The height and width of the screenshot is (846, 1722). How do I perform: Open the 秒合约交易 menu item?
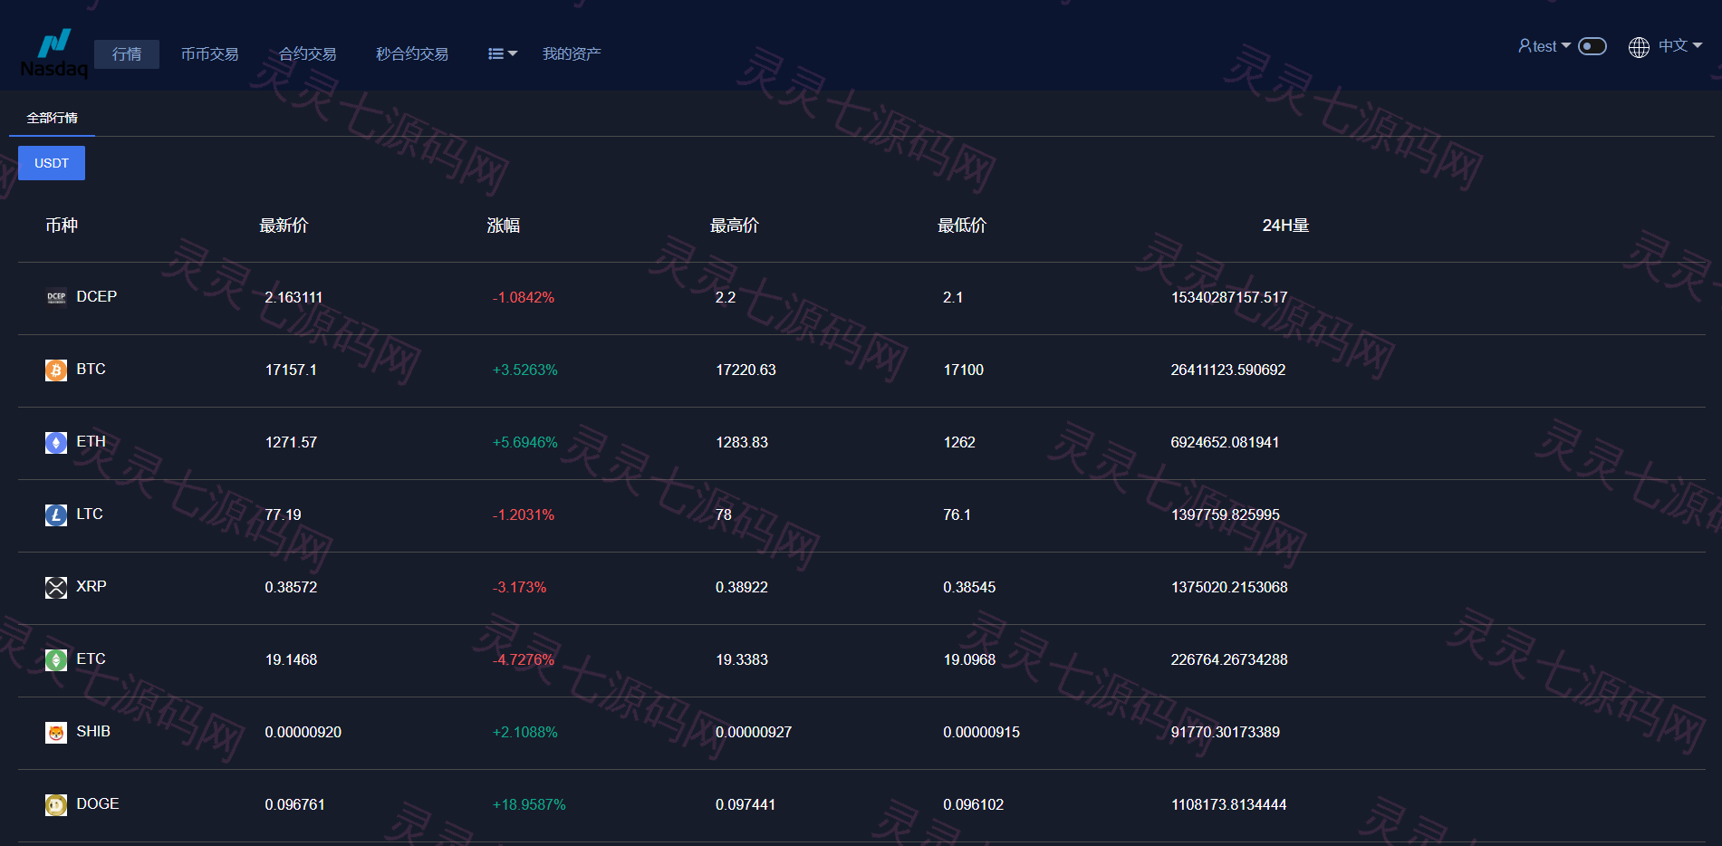[412, 54]
